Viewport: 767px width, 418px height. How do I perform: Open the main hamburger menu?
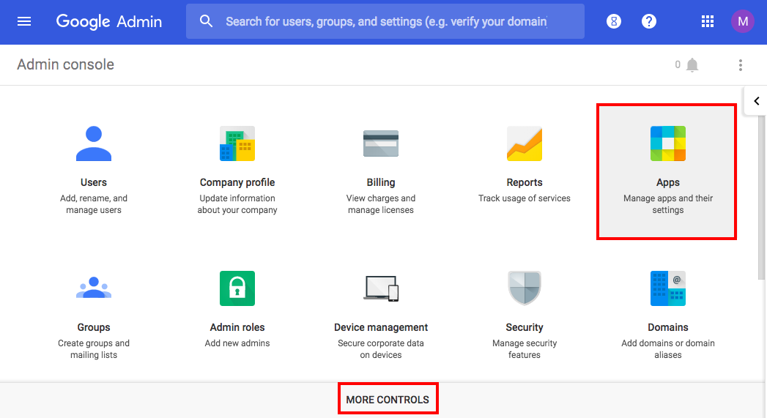[x=24, y=21]
